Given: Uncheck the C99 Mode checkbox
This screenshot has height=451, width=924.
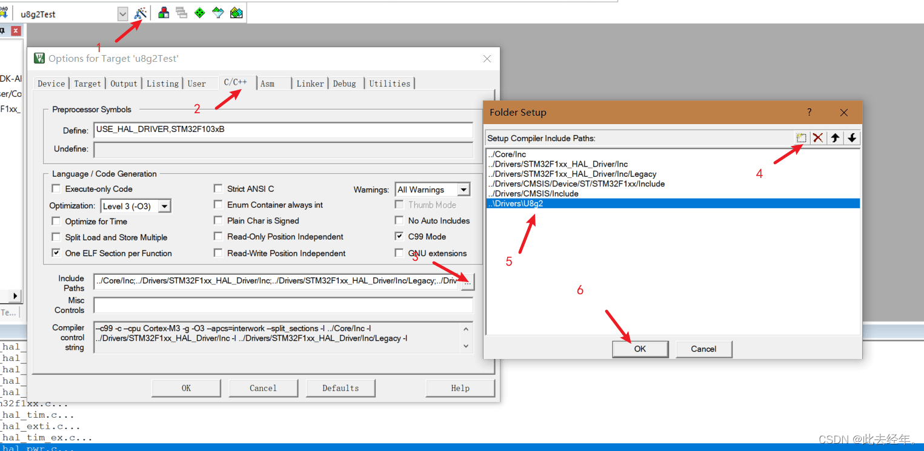Looking at the screenshot, I should point(399,237).
